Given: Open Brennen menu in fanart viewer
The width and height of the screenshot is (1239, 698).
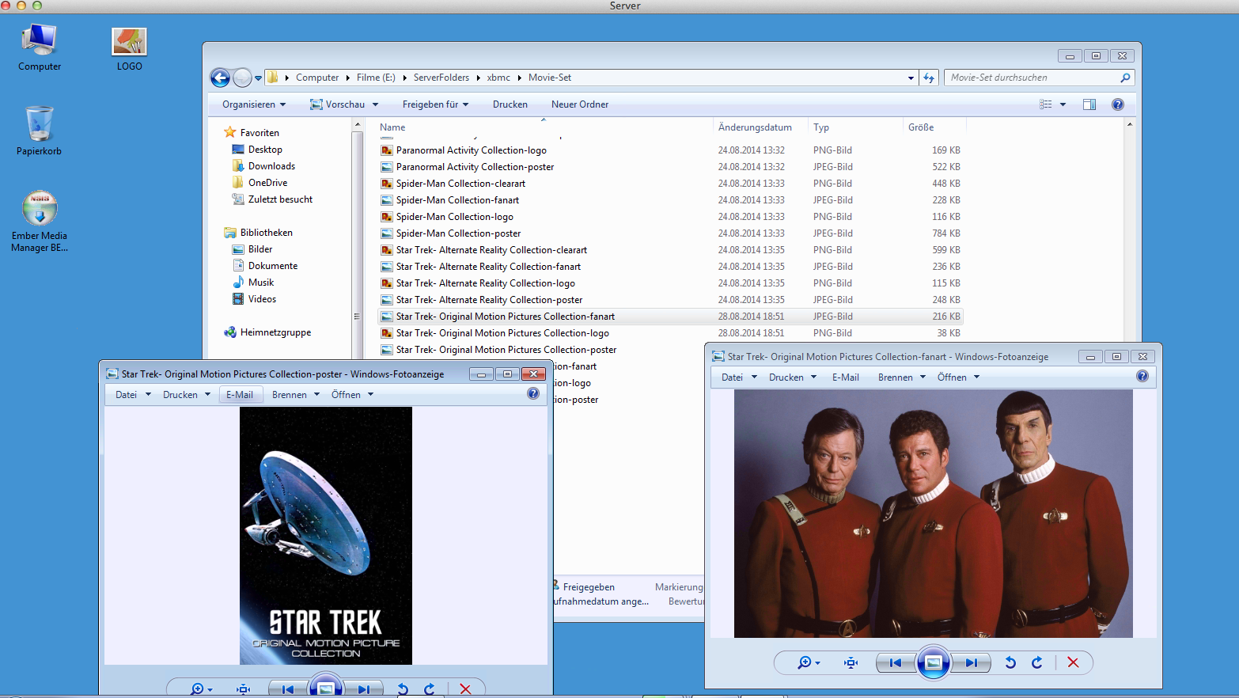Looking at the screenshot, I should (902, 377).
